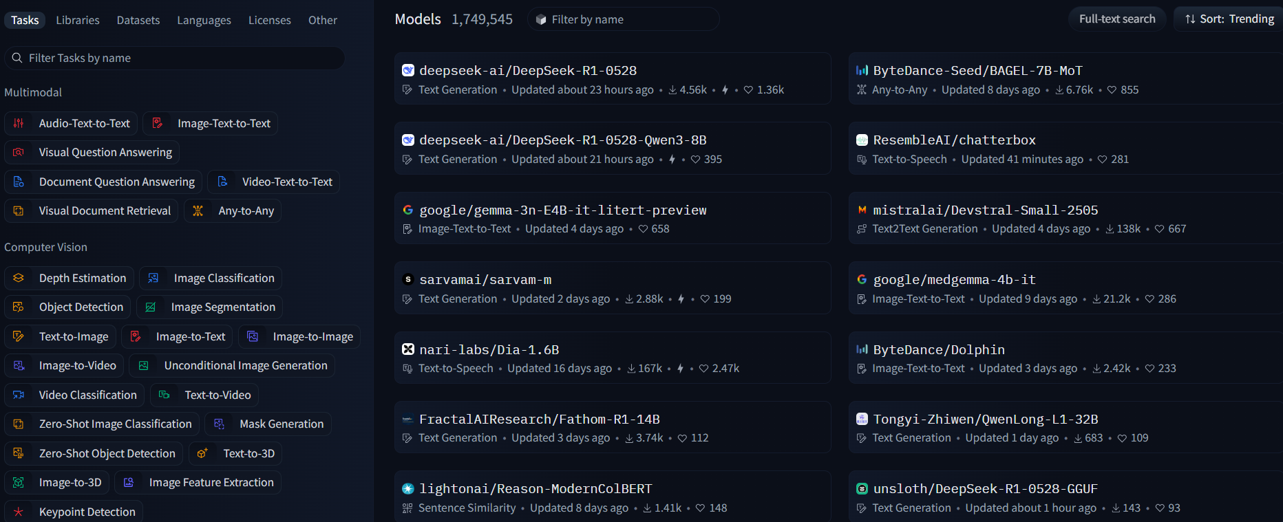Viewport: 1283px width, 522px height.
Task: Click the Tongyi-Zhiwen avatar beside QwenLong-L1-32B
Action: point(862,419)
